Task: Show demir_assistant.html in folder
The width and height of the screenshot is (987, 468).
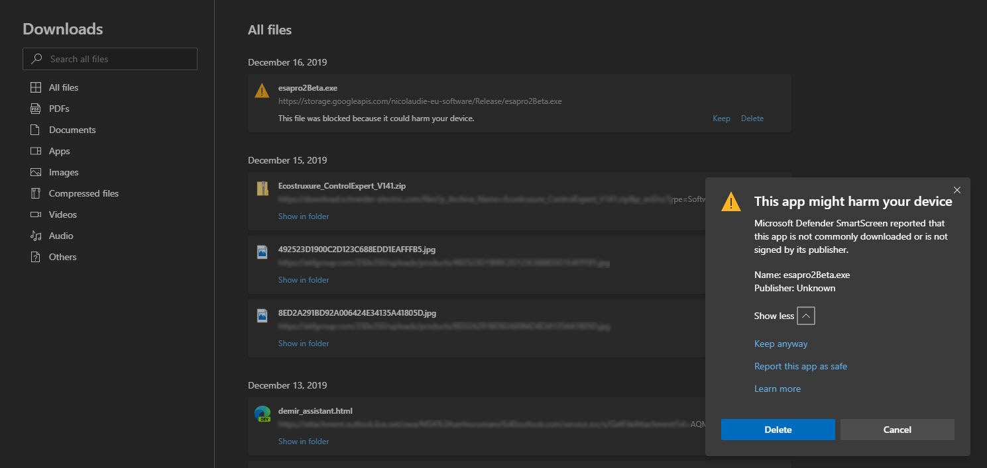Action: coord(304,442)
